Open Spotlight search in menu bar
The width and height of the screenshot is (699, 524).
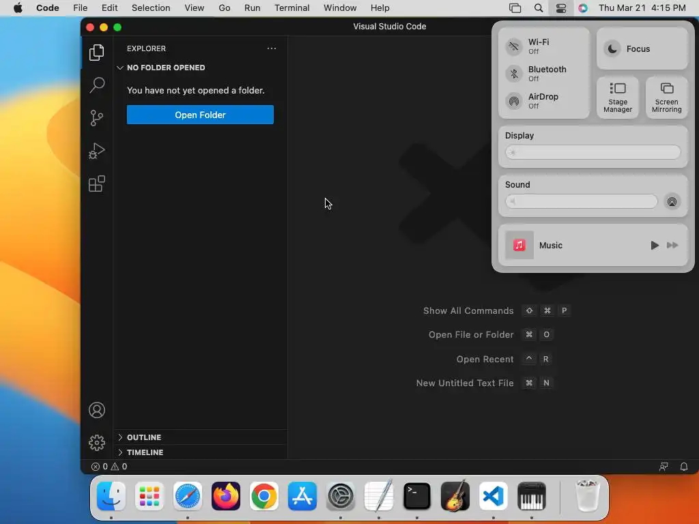point(539,8)
